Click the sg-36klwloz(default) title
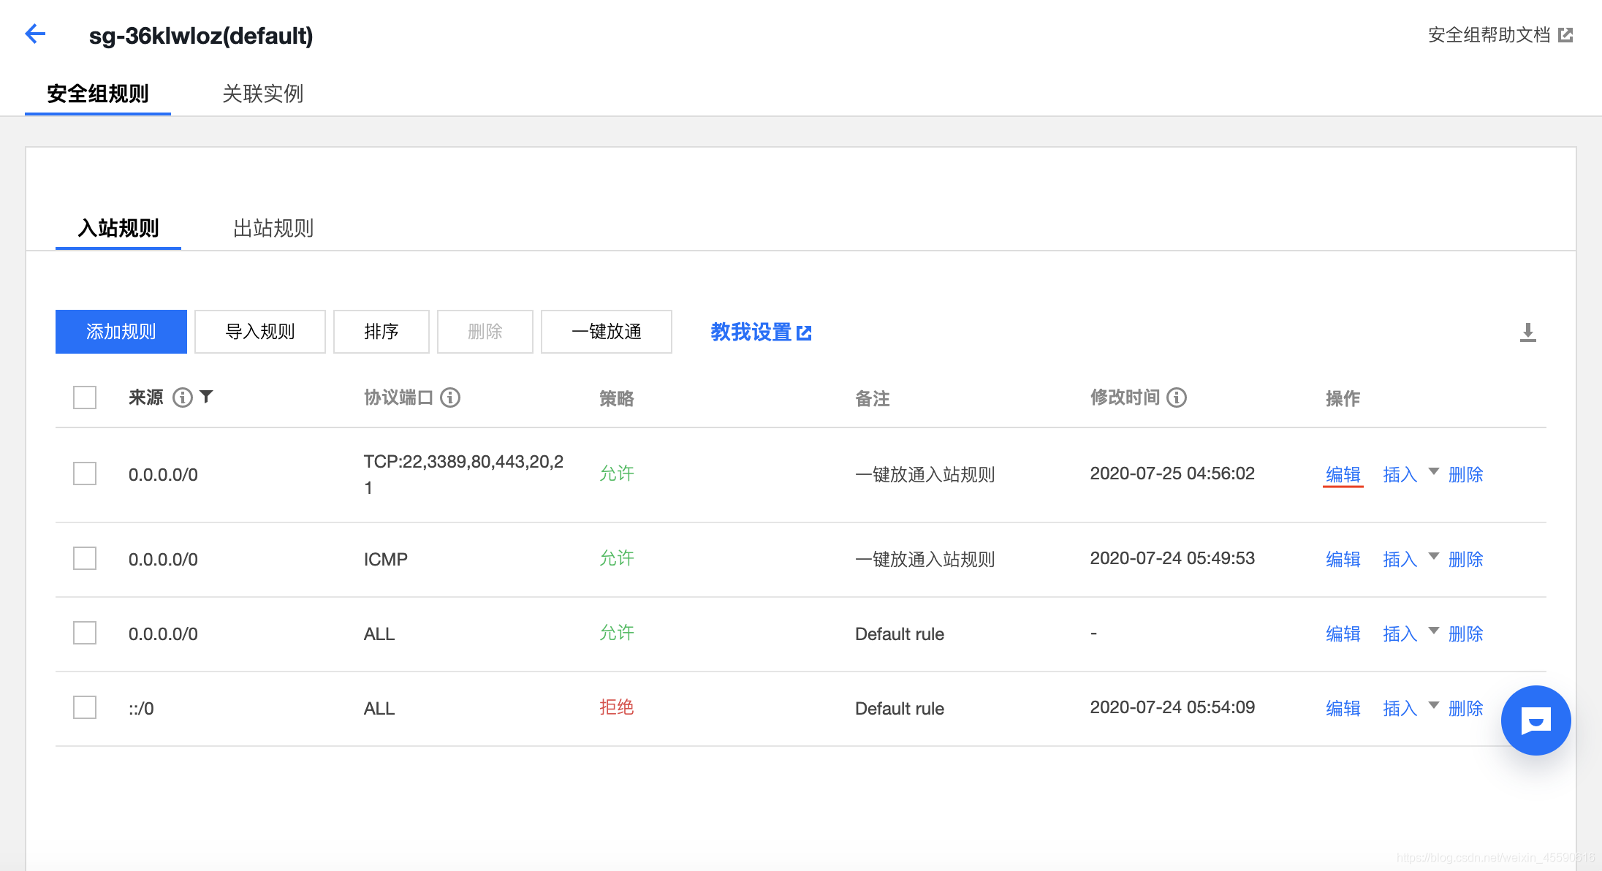 point(201,35)
